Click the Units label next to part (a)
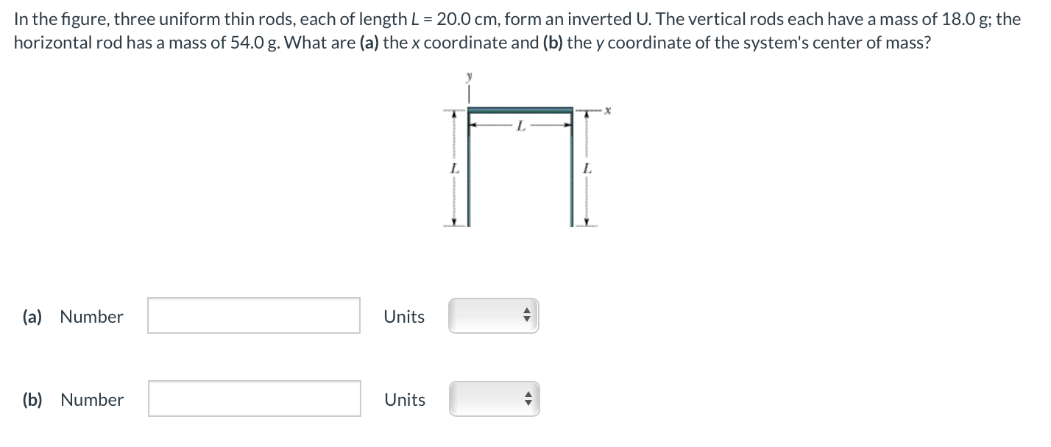The width and height of the screenshot is (1051, 447). (404, 317)
